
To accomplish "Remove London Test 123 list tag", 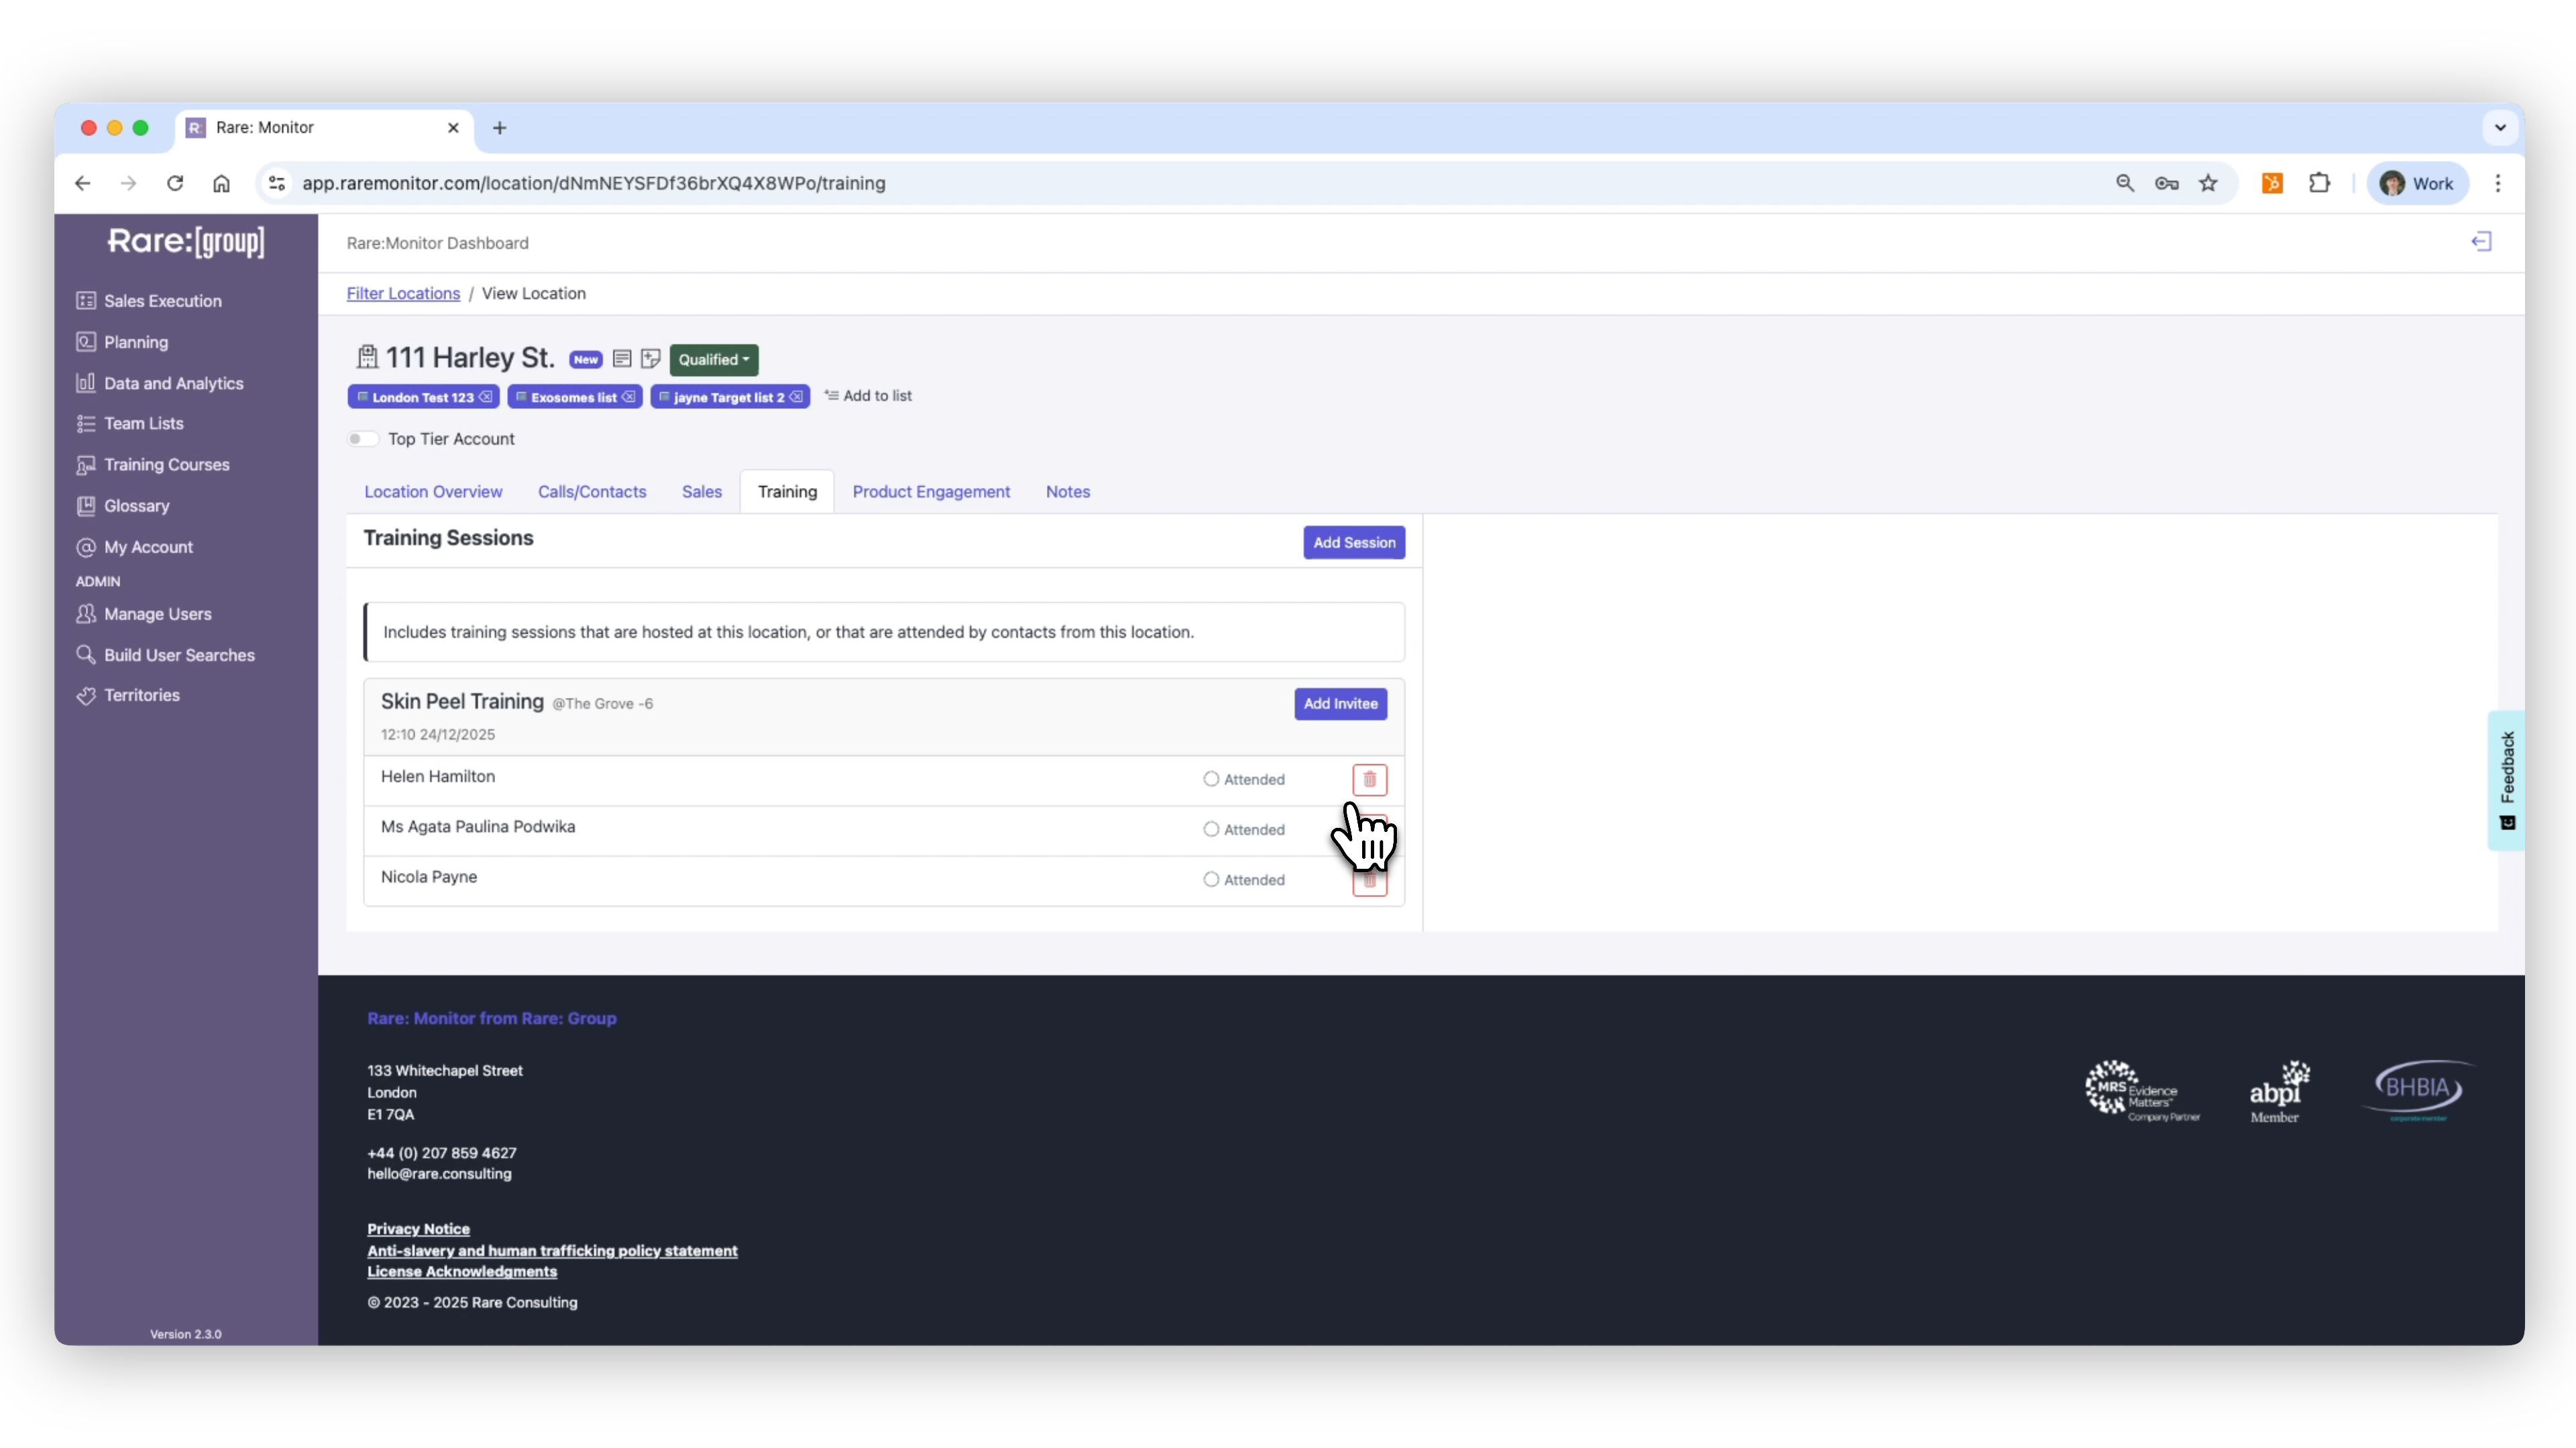I will [486, 397].
